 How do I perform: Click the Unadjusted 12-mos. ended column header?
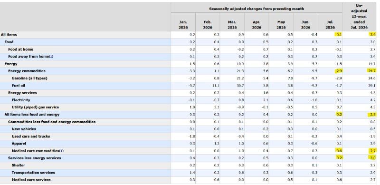[361, 16]
